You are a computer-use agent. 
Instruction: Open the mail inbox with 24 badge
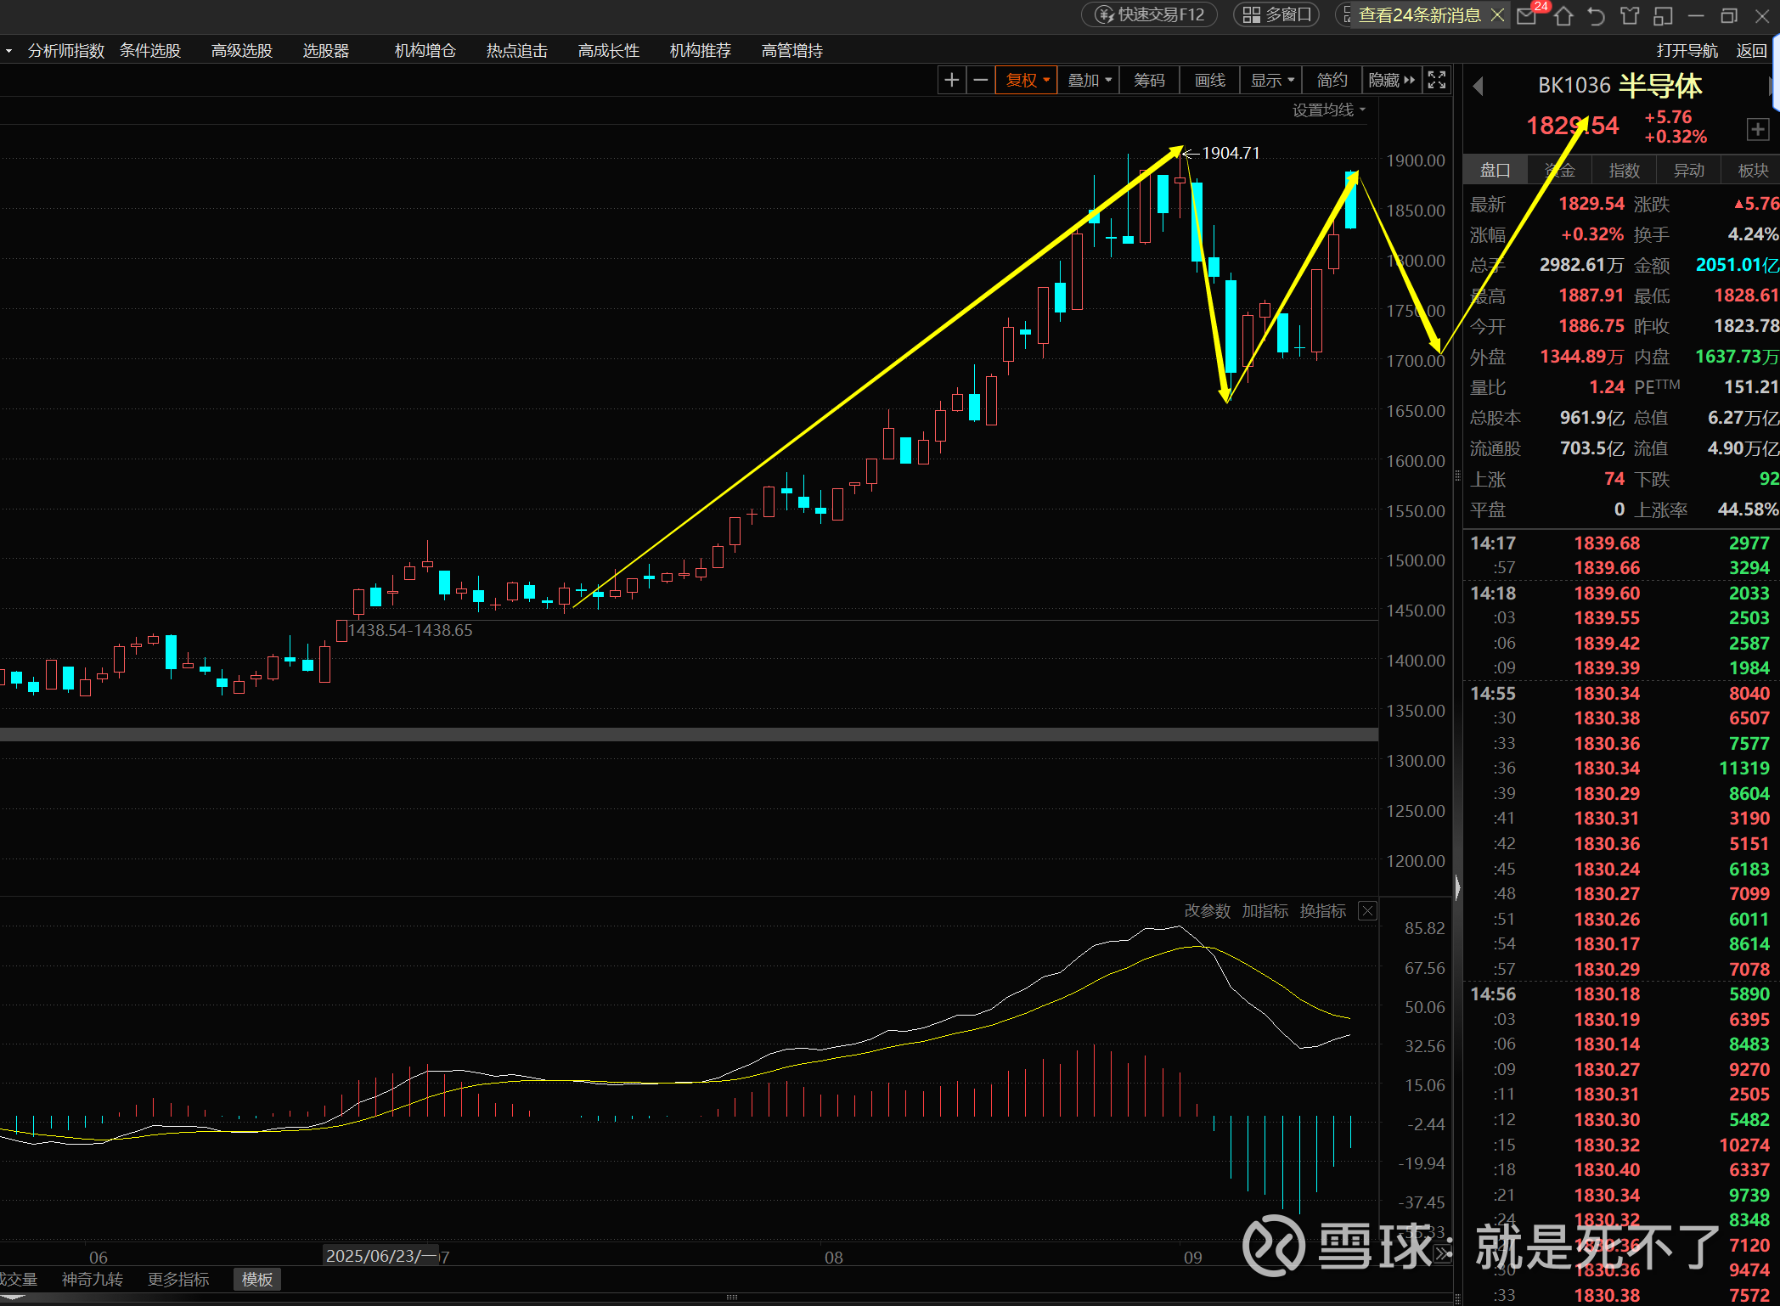coord(1527,15)
